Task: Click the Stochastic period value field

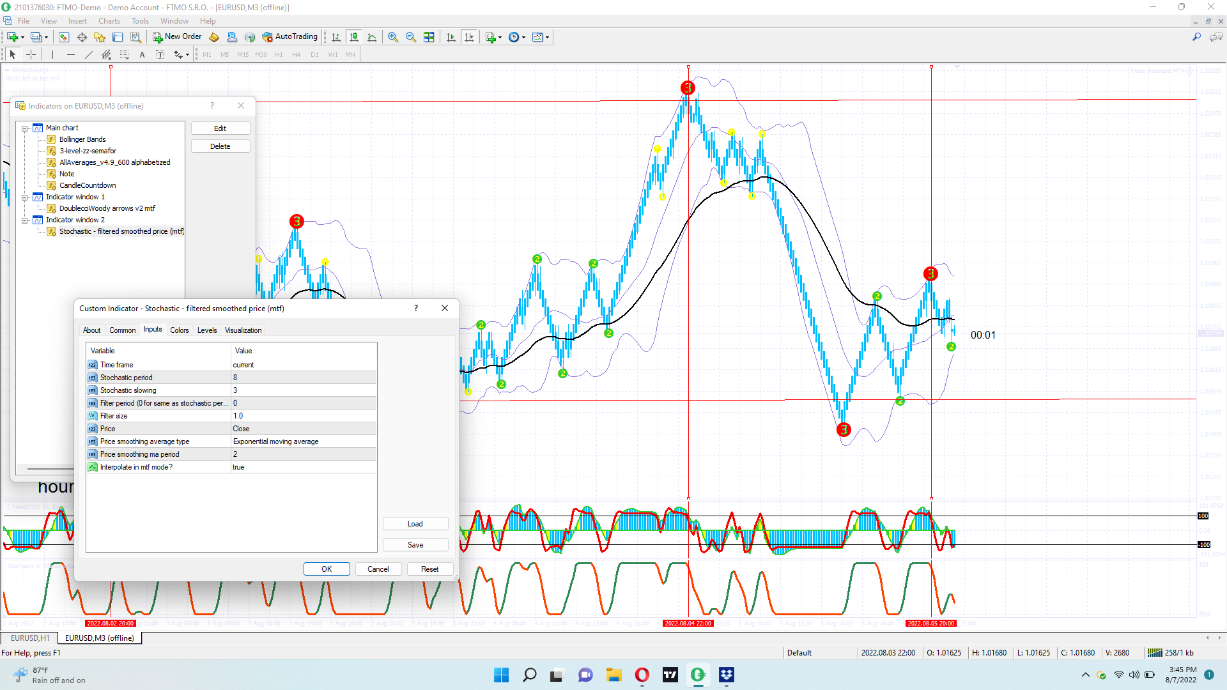Action: (x=303, y=378)
